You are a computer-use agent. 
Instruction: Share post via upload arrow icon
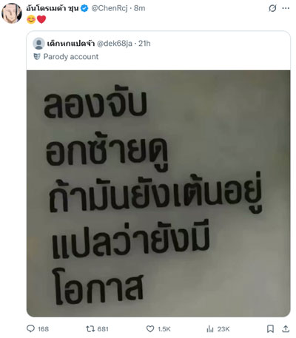286,328
